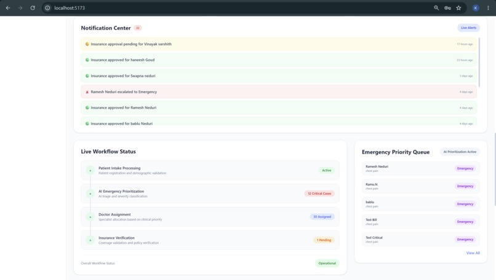Click the browser back arrow
The height and width of the screenshot is (280, 496).
[x=8, y=8]
